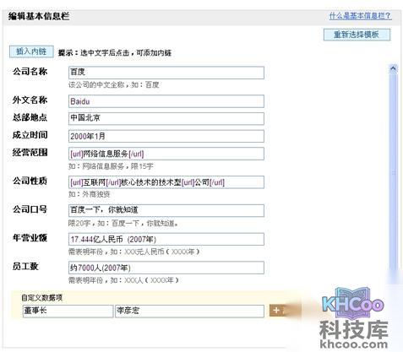Select the 成立时间 field showing 2000年1月
This screenshot has width=403, height=352.
click(166, 136)
